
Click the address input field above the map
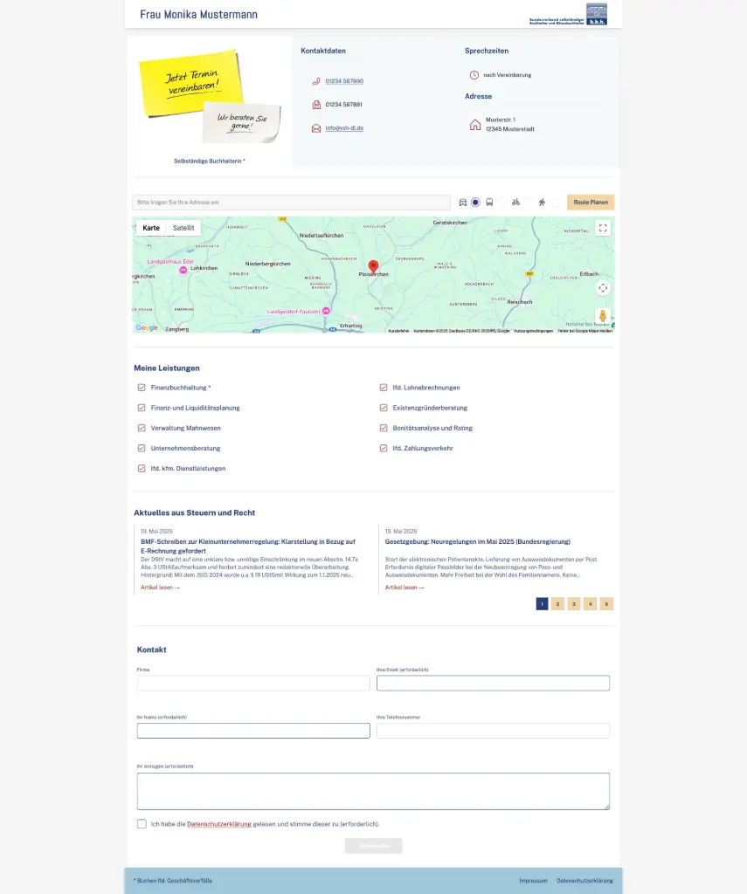[x=292, y=202]
